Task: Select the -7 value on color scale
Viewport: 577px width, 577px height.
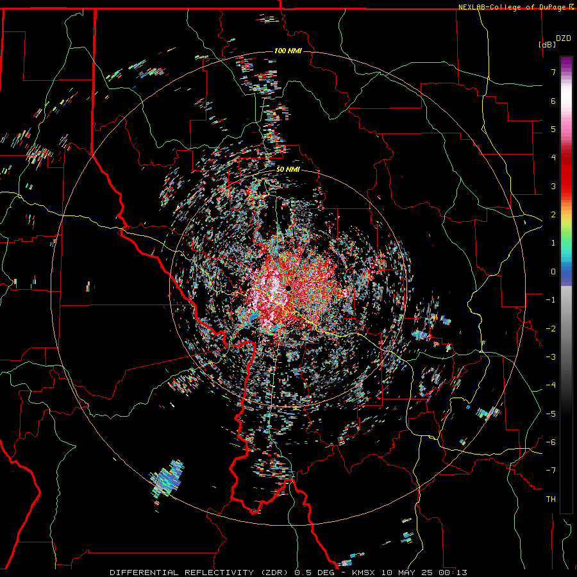Action: [x=551, y=471]
